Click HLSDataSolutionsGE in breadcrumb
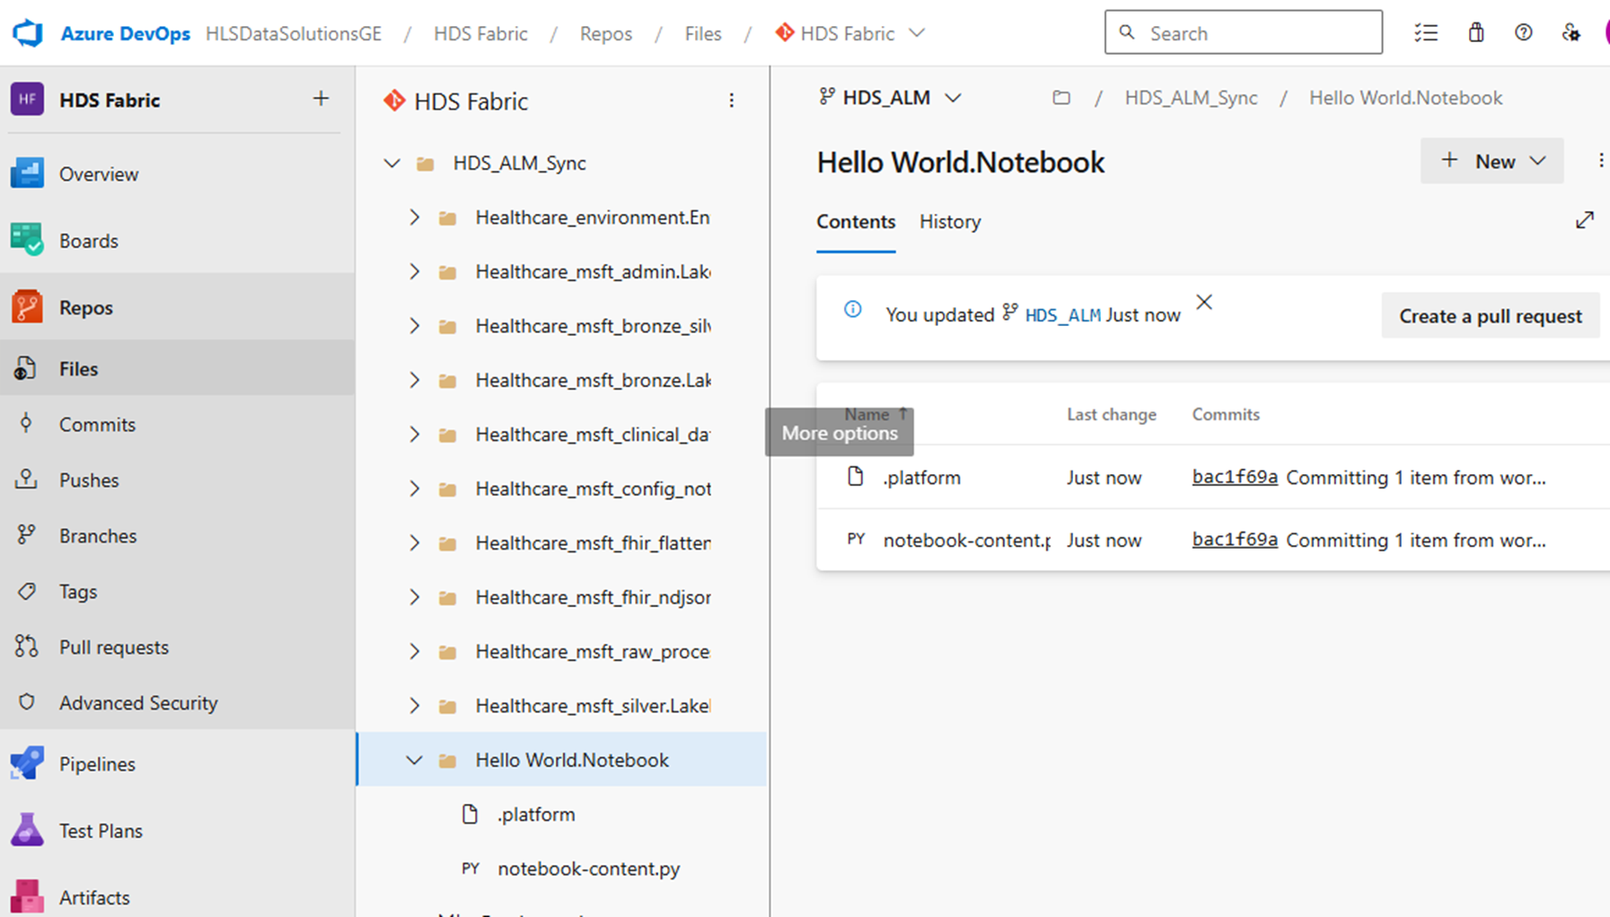Screen dimensions: 1610x917 (x=294, y=33)
